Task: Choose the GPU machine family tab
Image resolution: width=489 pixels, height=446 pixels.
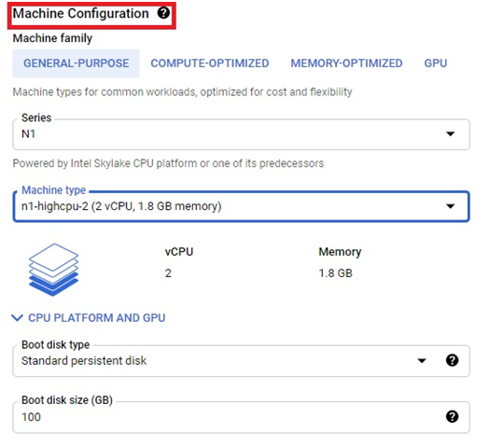Action: [x=436, y=63]
